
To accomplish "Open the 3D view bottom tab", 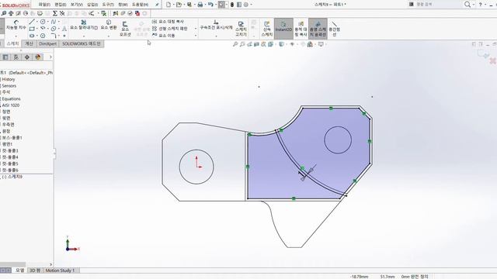I will [35, 270].
